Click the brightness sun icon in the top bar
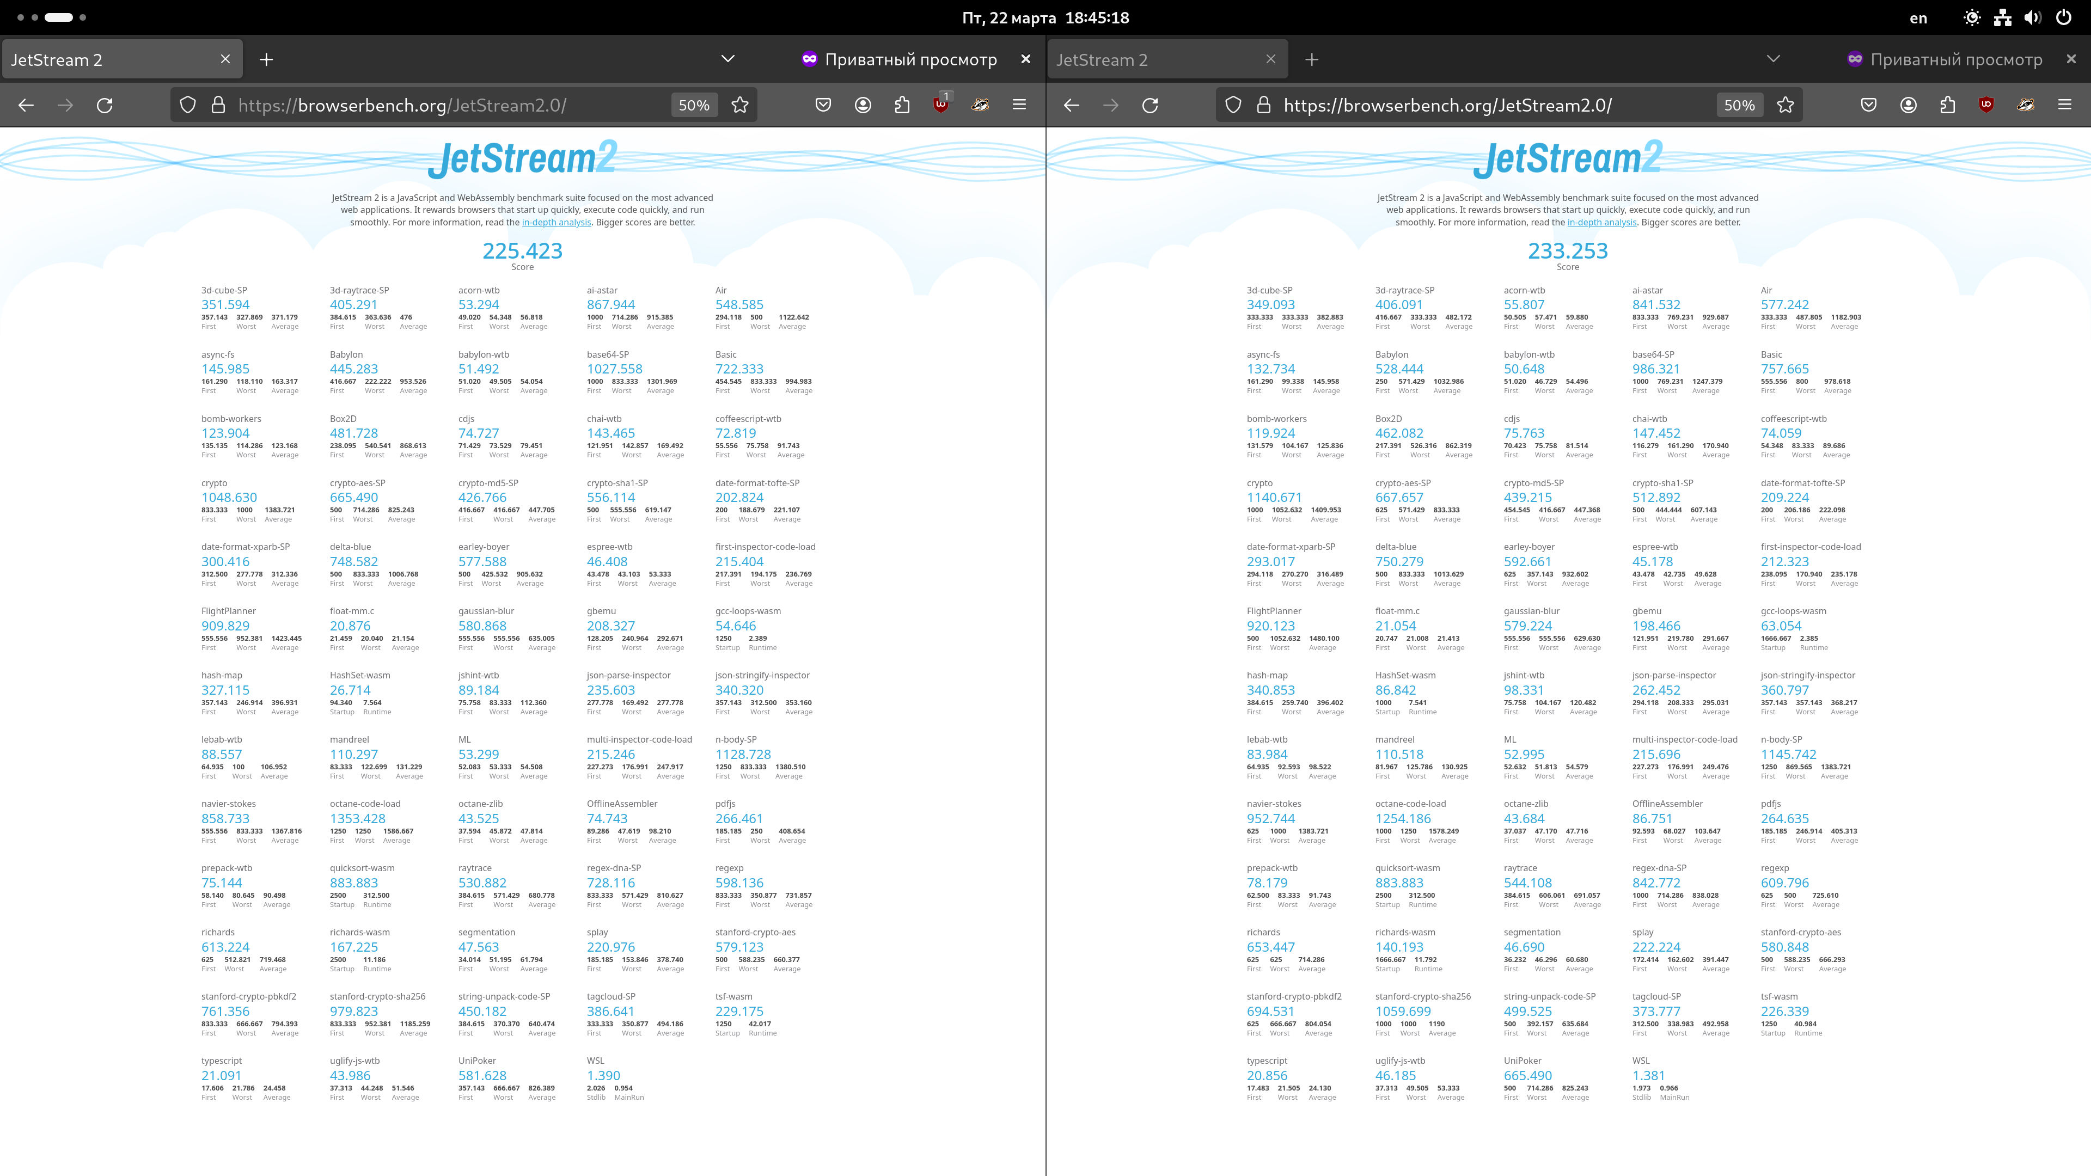The image size is (2091, 1176). pyautogui.click(x=1972, y=17)
